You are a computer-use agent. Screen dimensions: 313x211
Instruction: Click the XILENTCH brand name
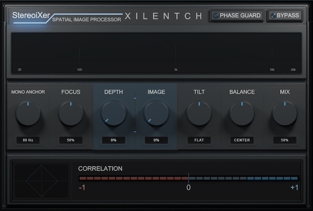(x=163, y=16)
